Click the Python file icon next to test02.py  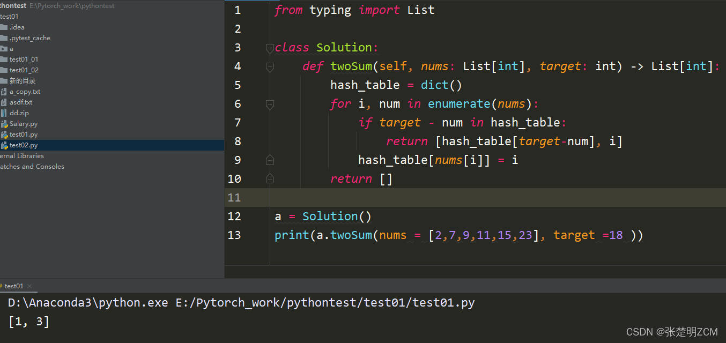[5, 145]
